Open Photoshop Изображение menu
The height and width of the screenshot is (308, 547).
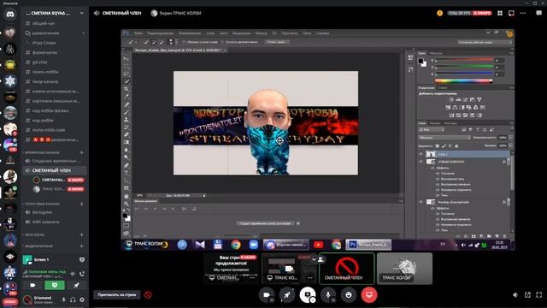coord(190,33)
